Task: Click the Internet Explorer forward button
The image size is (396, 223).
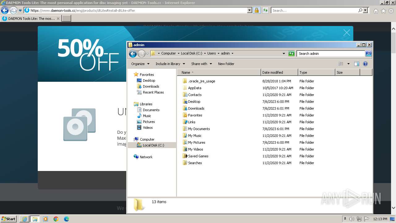Action: [x=13, y=11]
